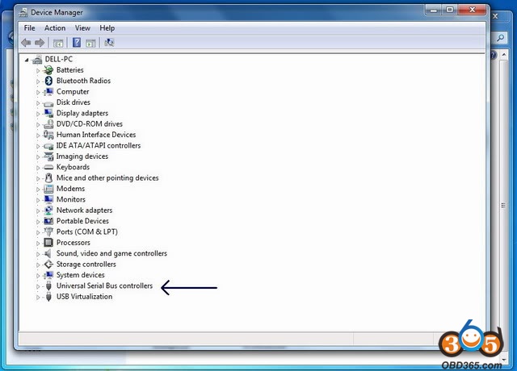
Task: Select the Monitors label
Action: (71, 199)
